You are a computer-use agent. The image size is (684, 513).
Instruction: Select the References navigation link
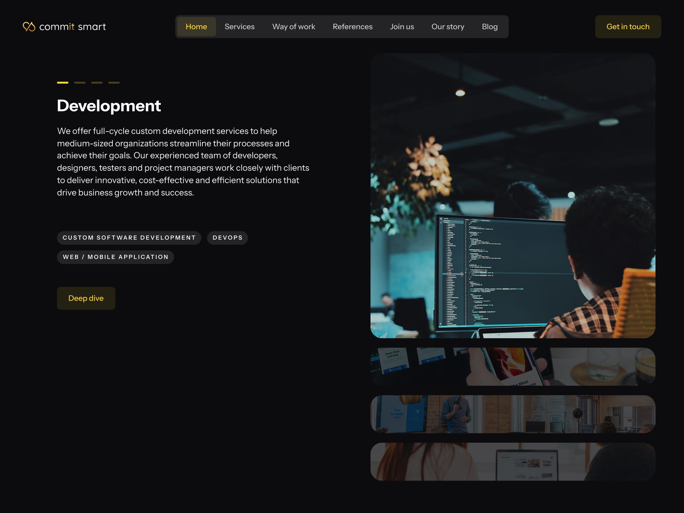(352, 27)
